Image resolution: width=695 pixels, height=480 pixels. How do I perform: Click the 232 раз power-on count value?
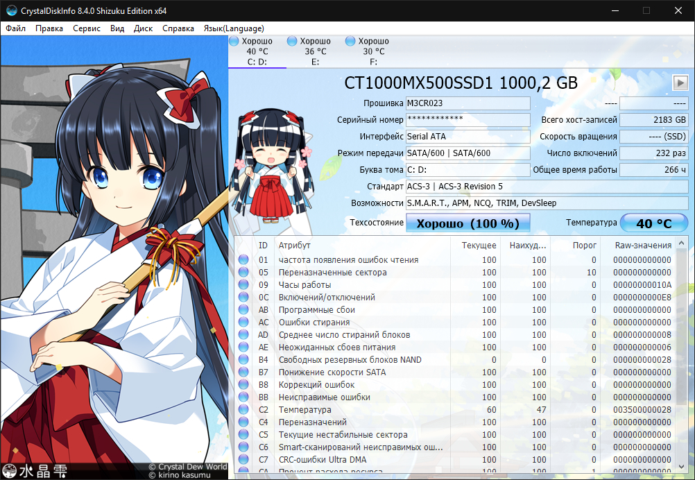[654, 153]
